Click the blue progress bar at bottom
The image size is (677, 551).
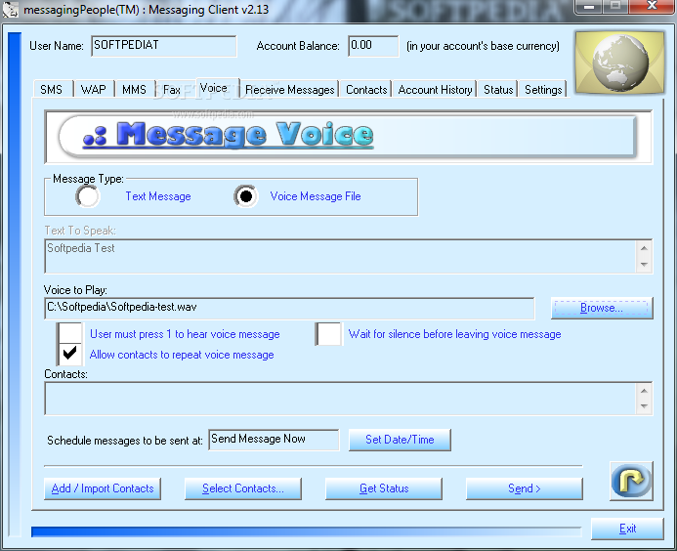click(x=306, y=531)
